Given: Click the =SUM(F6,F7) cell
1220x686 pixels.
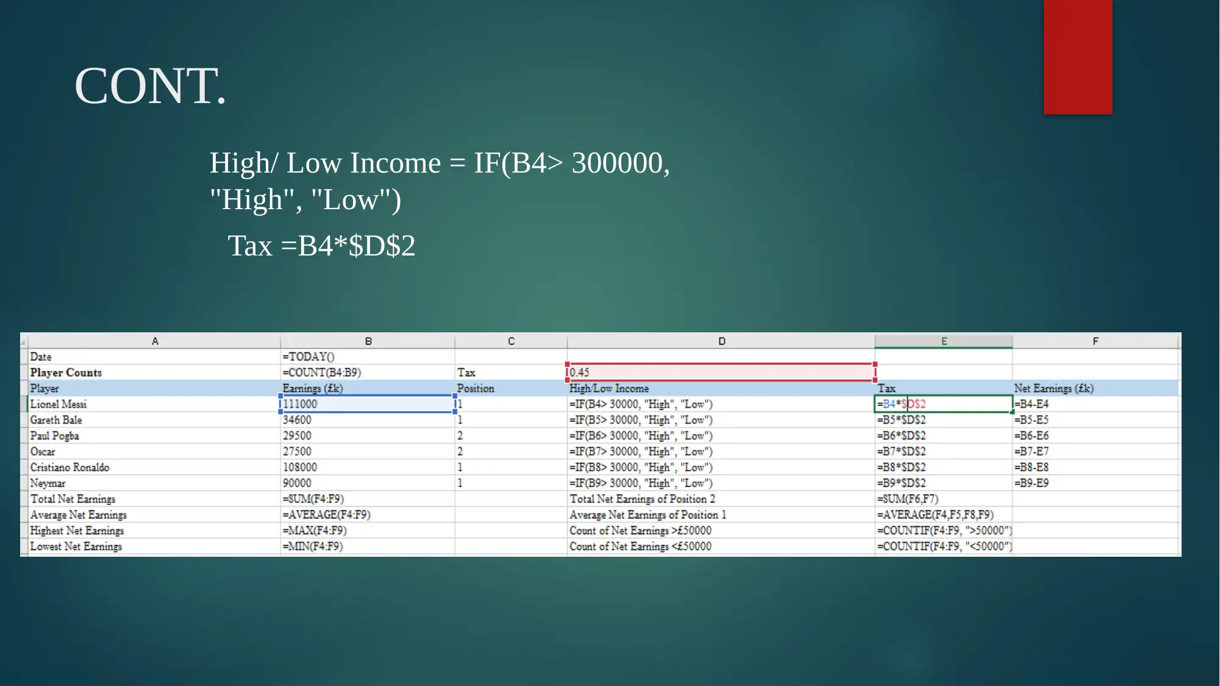Looking at the screenshot, I should (x=943, y=499).
